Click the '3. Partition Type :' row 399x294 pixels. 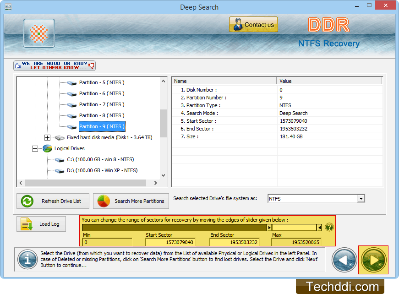277,105
